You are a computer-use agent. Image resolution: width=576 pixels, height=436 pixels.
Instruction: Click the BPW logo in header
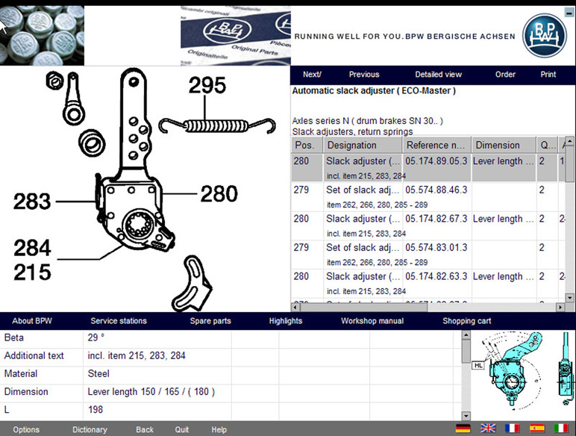(544, 35)
